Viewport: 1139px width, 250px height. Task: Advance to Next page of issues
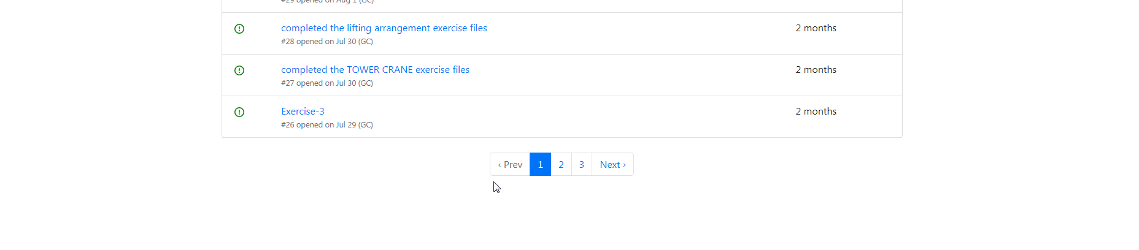click(x=612, y=164)
